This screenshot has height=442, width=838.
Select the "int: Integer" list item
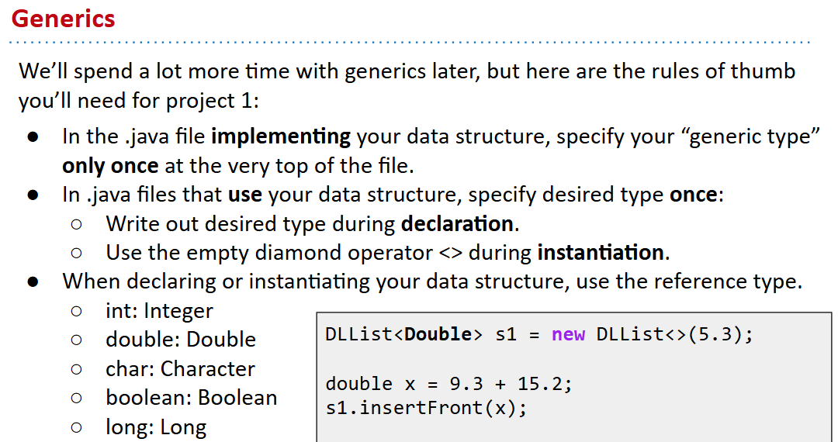tap(159, 311)
